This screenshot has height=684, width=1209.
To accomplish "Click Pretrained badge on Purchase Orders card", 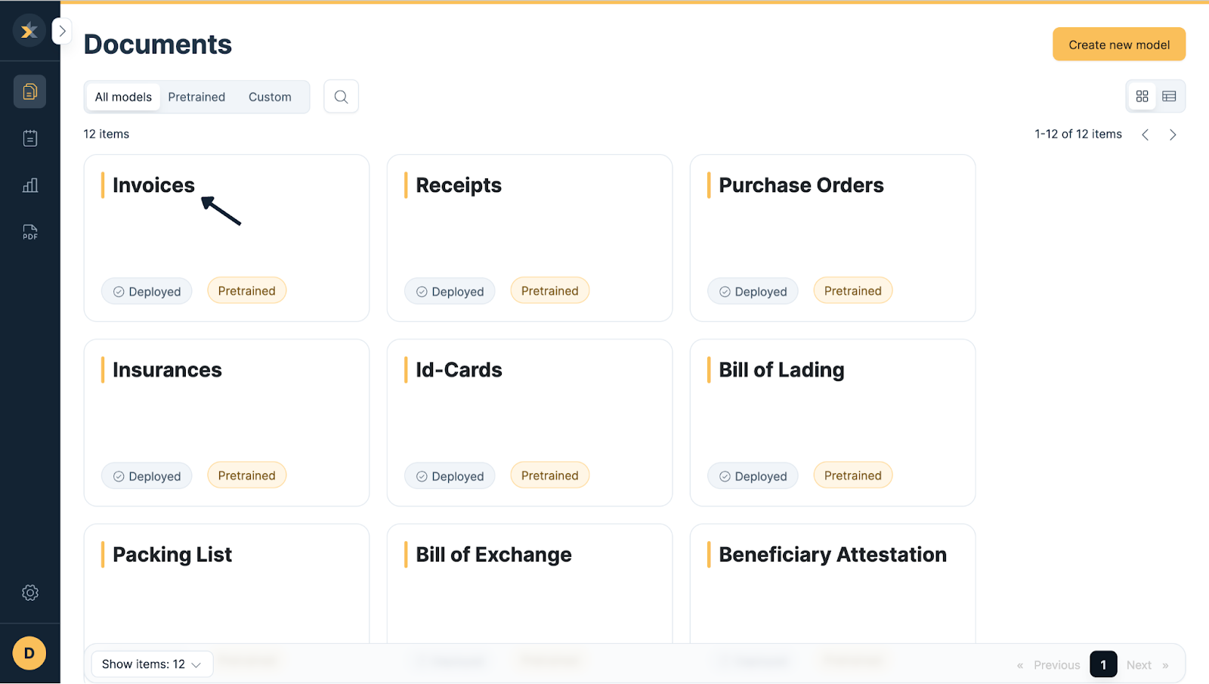I will (x=853, y=291).
